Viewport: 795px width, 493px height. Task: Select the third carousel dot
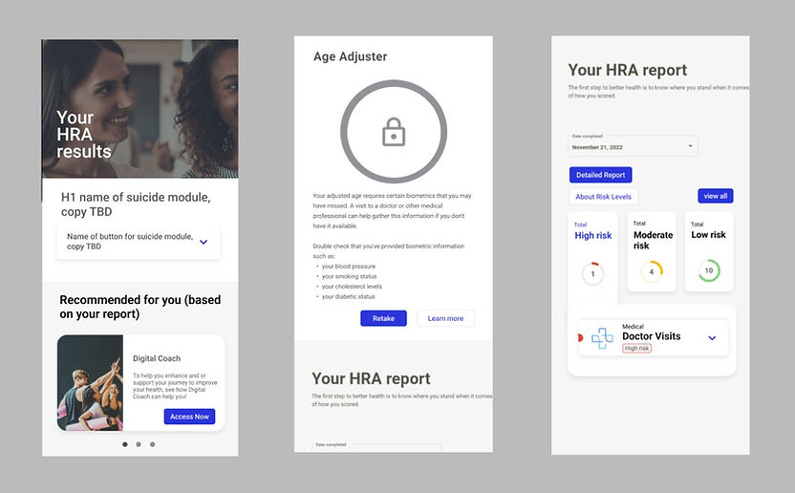coord(152,444)
